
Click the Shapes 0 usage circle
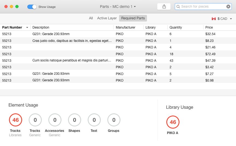click(75, 120)
